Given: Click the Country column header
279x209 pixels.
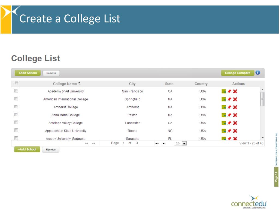Looking at the screenshot, I should tap(201, 84).
